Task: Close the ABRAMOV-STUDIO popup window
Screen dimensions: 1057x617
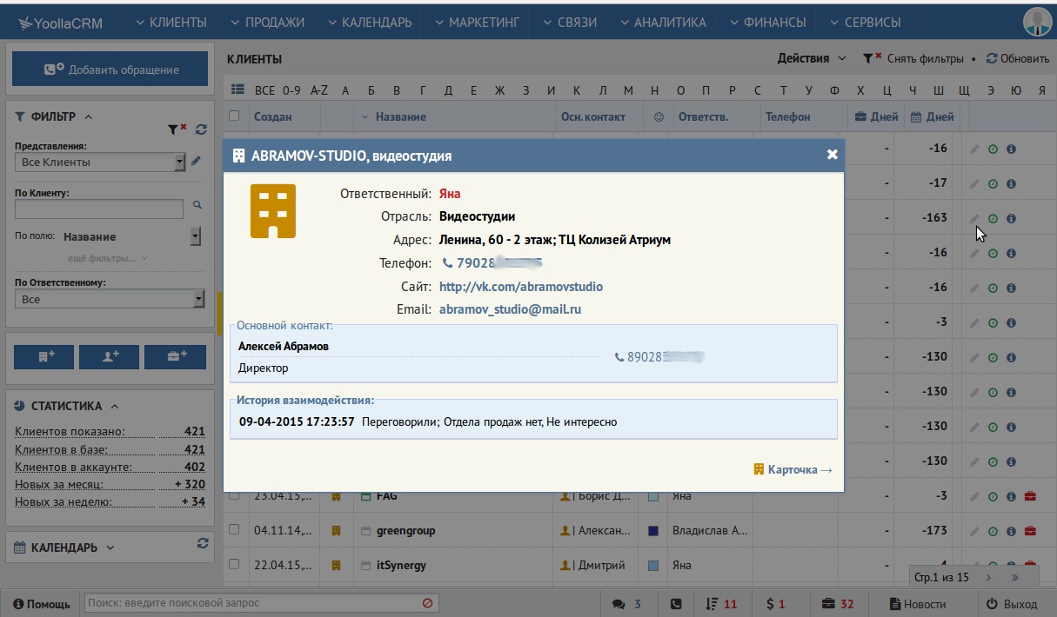Action: click(x=833, y=155)
